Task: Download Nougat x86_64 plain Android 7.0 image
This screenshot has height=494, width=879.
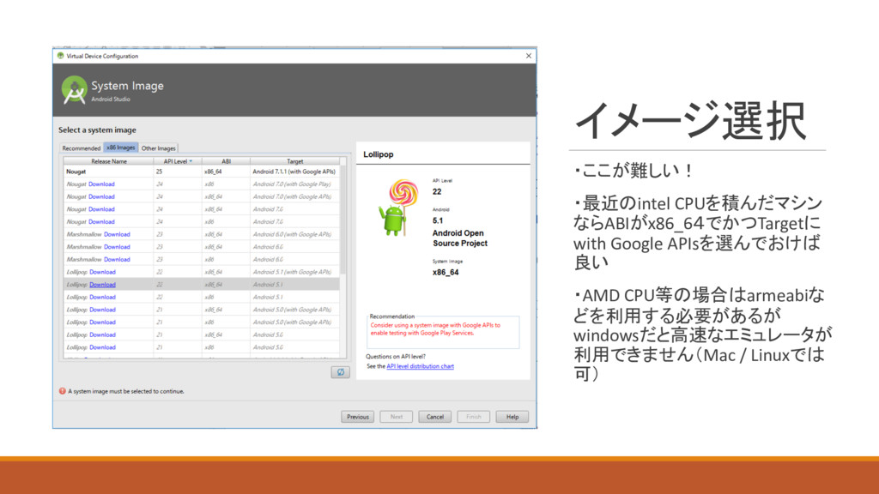Action: [101, 209]
